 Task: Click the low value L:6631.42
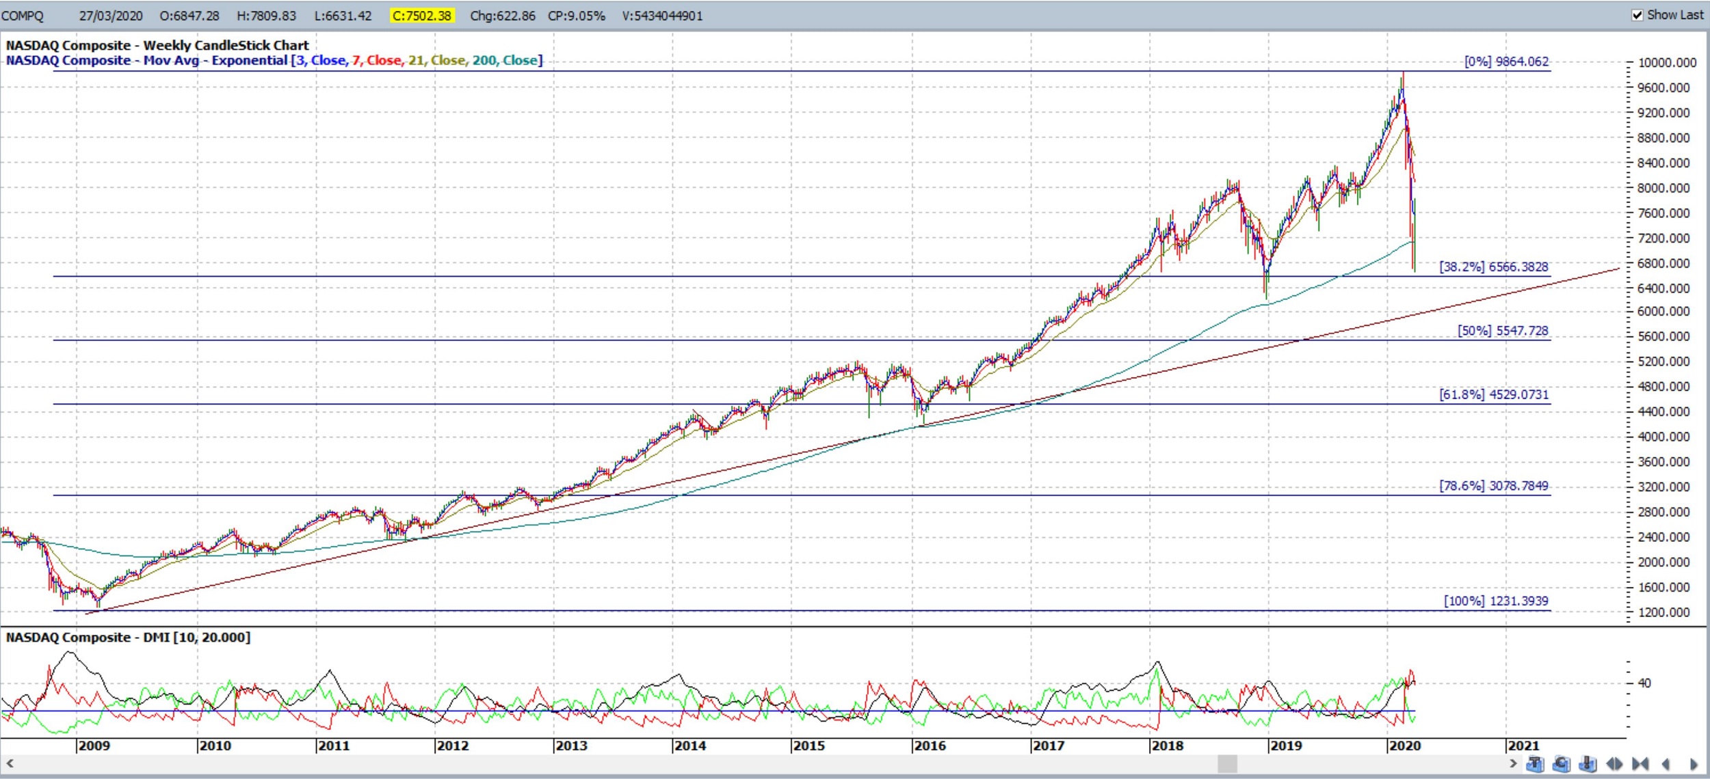click(x=343, y=16)
